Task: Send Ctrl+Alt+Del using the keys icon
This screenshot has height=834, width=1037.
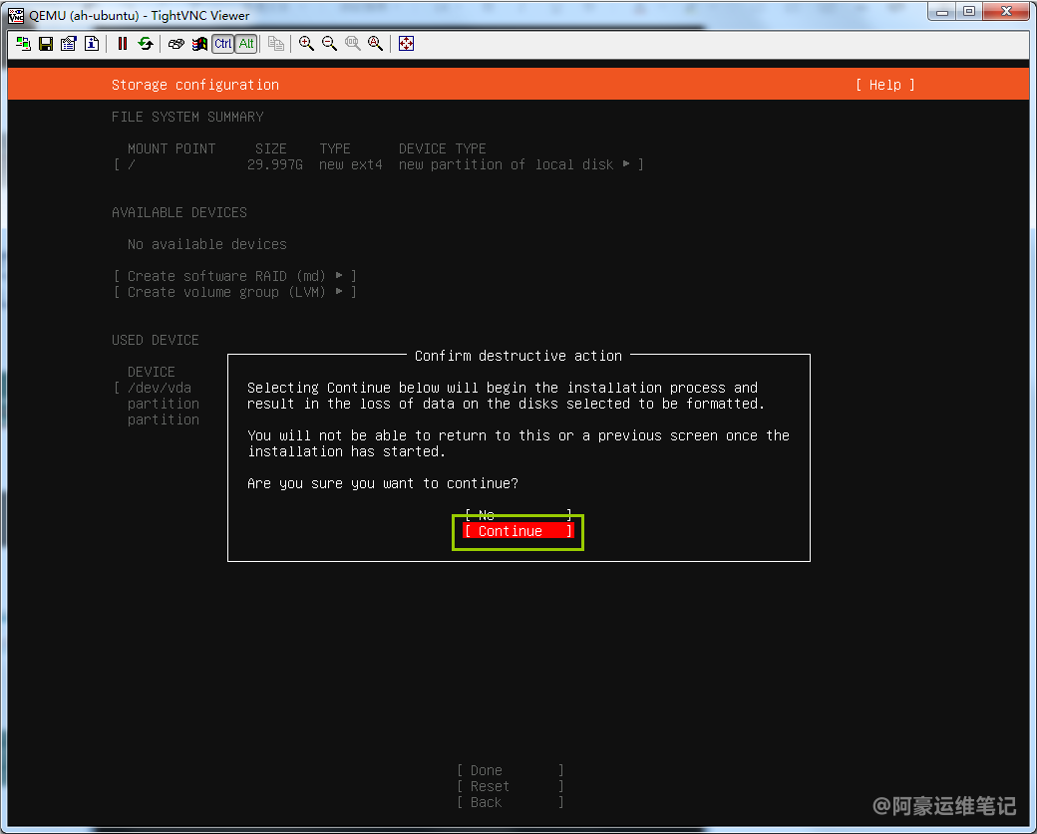Action: [x=176, y=44]
